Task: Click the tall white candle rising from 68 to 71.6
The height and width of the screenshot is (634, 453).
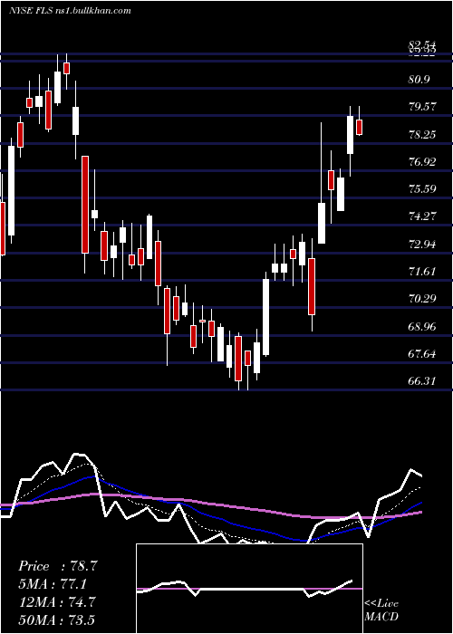Action: pos(265,317)
